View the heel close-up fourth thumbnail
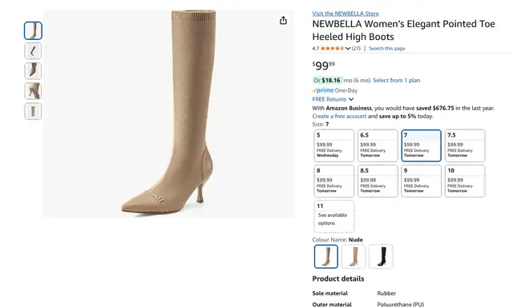The height and width of the screenshot is (307, 513). pyautogui.click(x=33, y=91)
